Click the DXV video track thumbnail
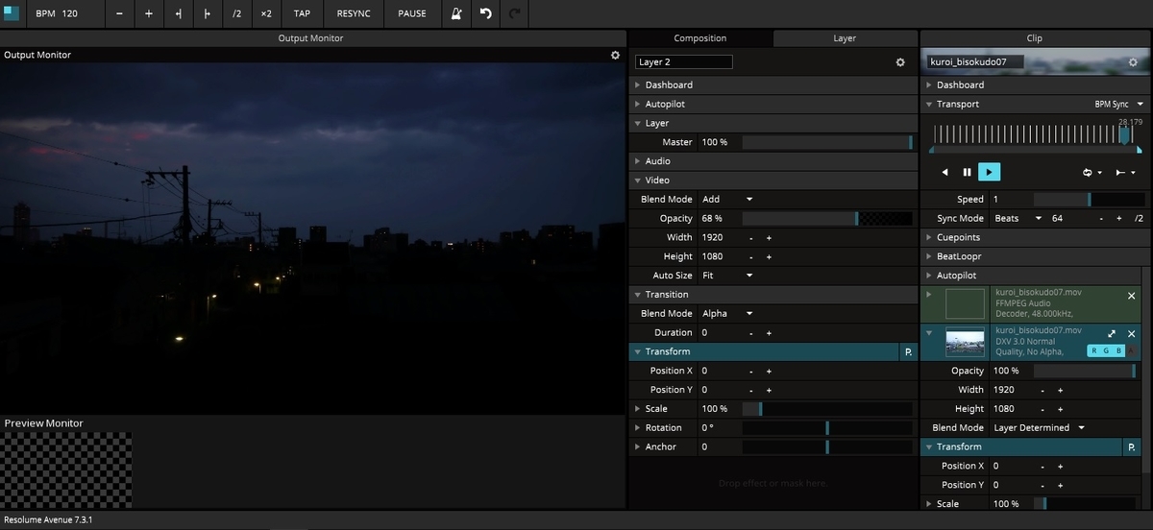 pyautogui.click(x=965, y=343)
